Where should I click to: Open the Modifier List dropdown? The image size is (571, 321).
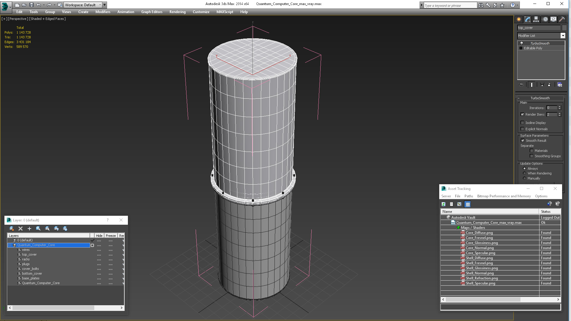click(x=563, y=36)
